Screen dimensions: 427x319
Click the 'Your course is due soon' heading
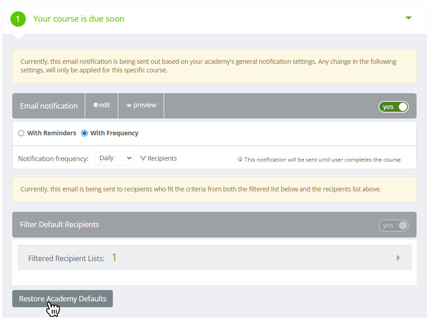[79, 19]
